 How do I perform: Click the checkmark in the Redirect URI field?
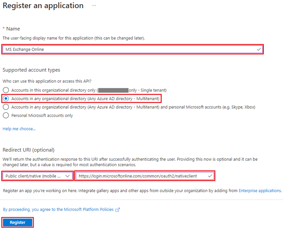[210, 176]
